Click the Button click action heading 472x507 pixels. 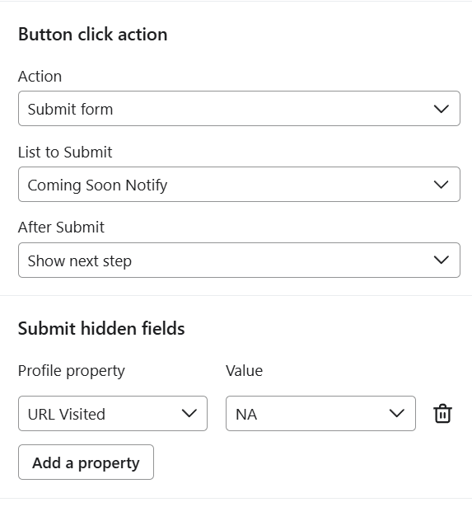click(93, 35)
